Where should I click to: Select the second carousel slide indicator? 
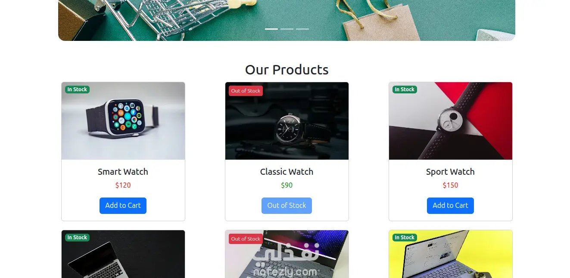(287, 29)
